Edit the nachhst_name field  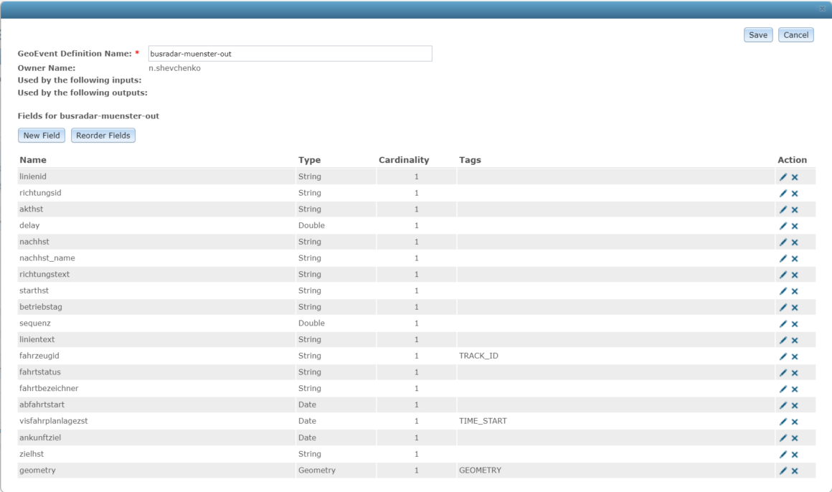pyautogui.click(x=783, y=258)
